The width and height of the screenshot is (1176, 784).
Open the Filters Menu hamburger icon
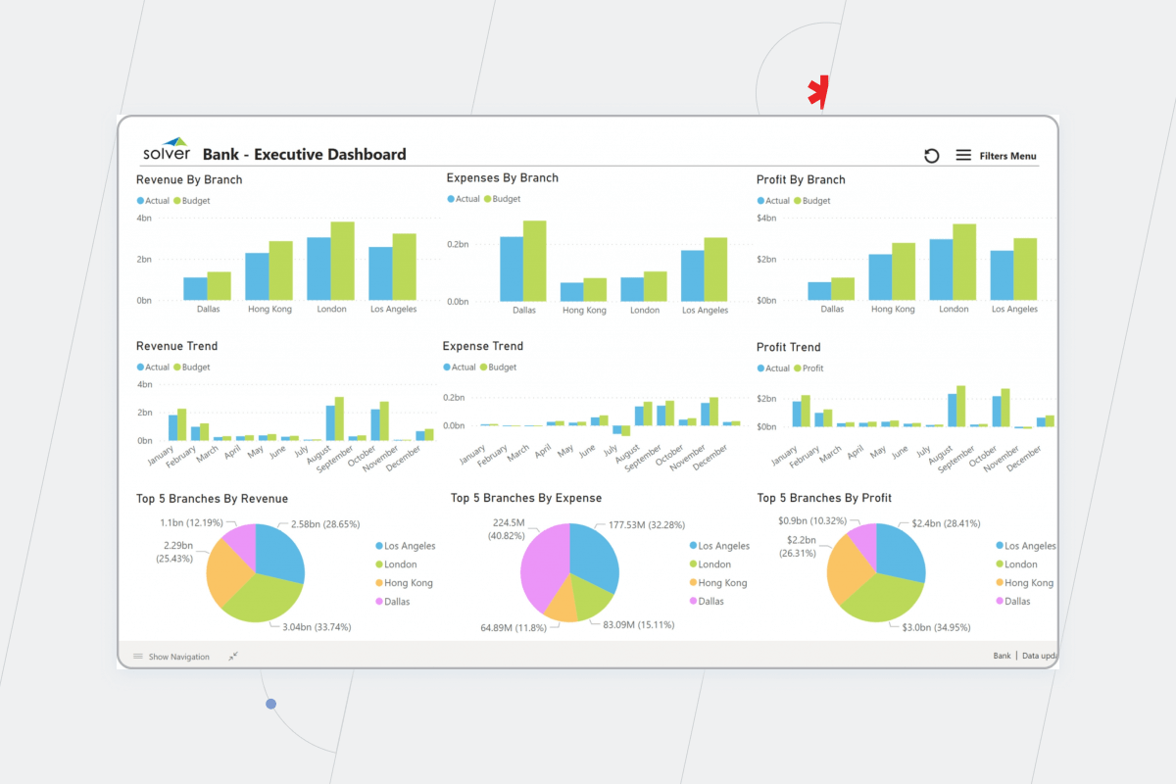point(963,155)
